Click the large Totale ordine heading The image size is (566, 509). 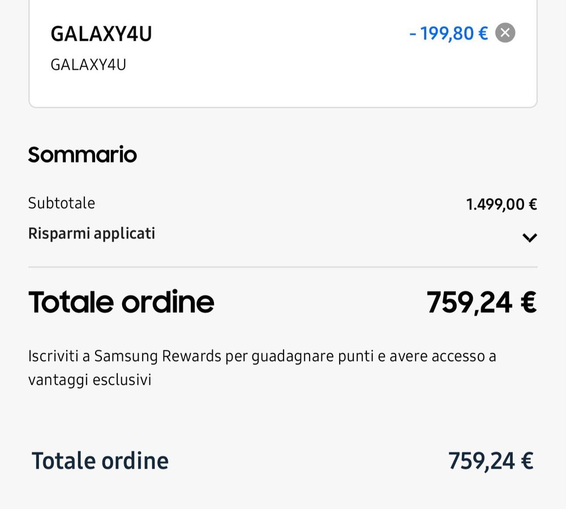[121, 302]
